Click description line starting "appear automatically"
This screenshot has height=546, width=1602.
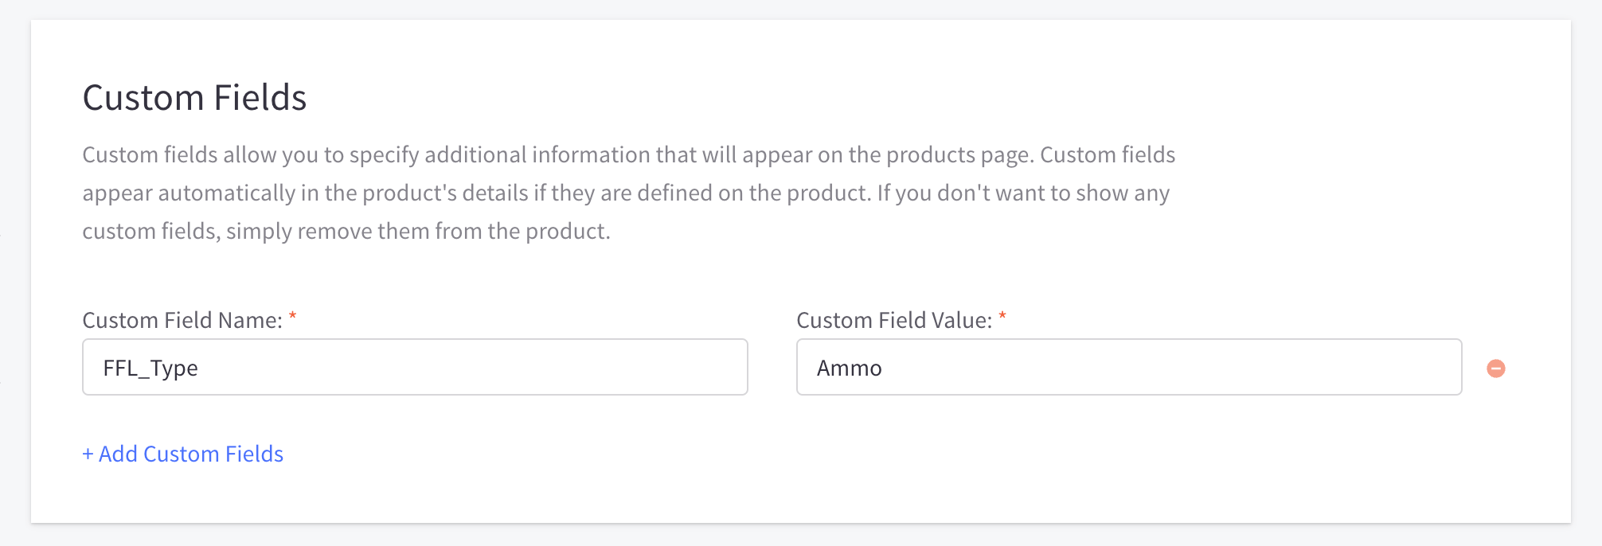click(625, 193)
